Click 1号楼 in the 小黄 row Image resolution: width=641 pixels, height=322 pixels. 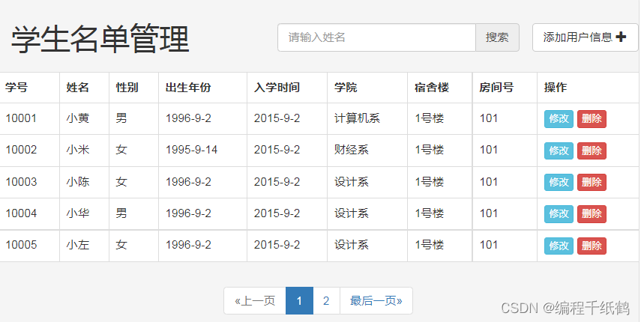(430, 118)
